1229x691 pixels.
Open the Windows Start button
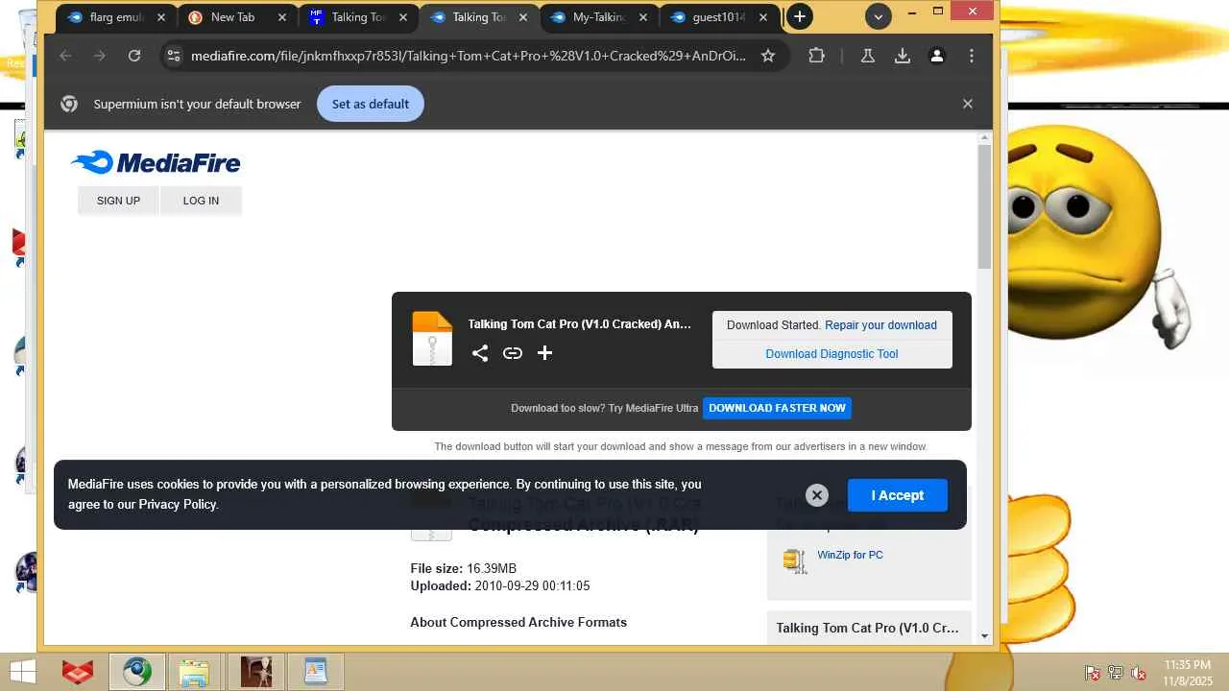[x=23, y=672]
